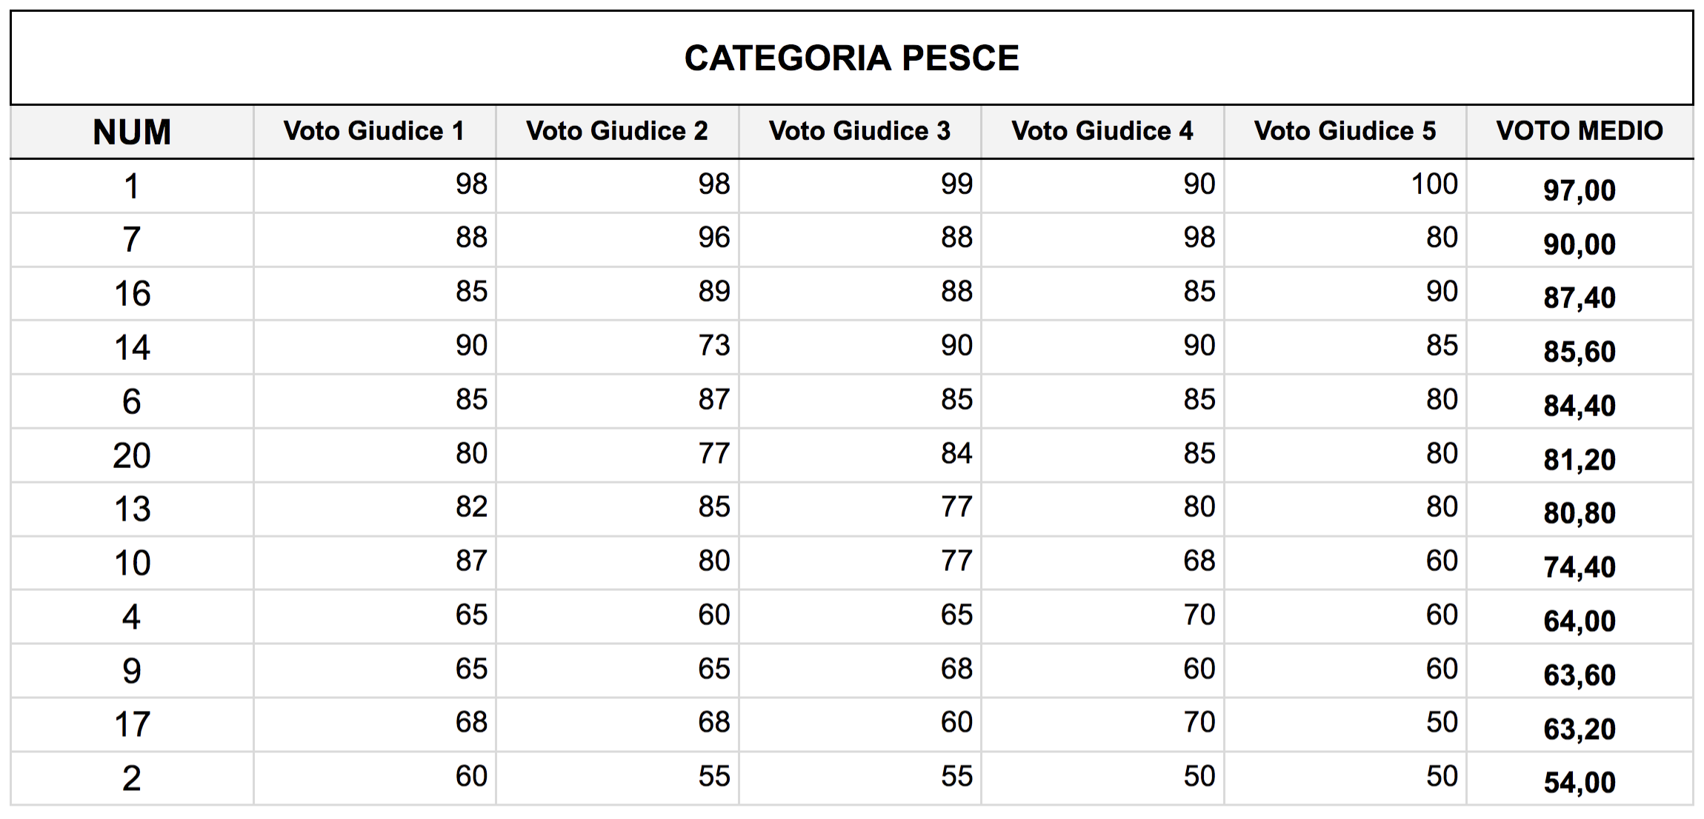
Task: Select the Voto Giudice 1 header
Action: [x=374, y=132]
